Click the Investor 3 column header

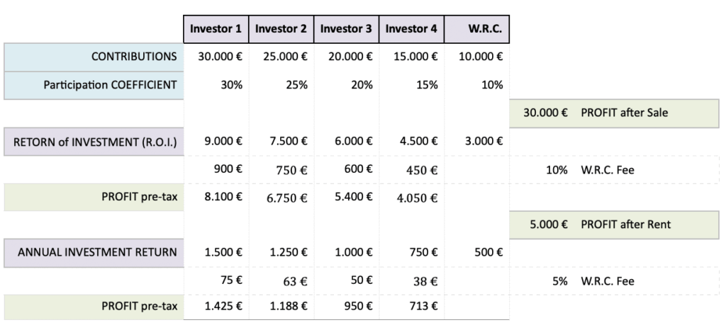pos(346,29)
